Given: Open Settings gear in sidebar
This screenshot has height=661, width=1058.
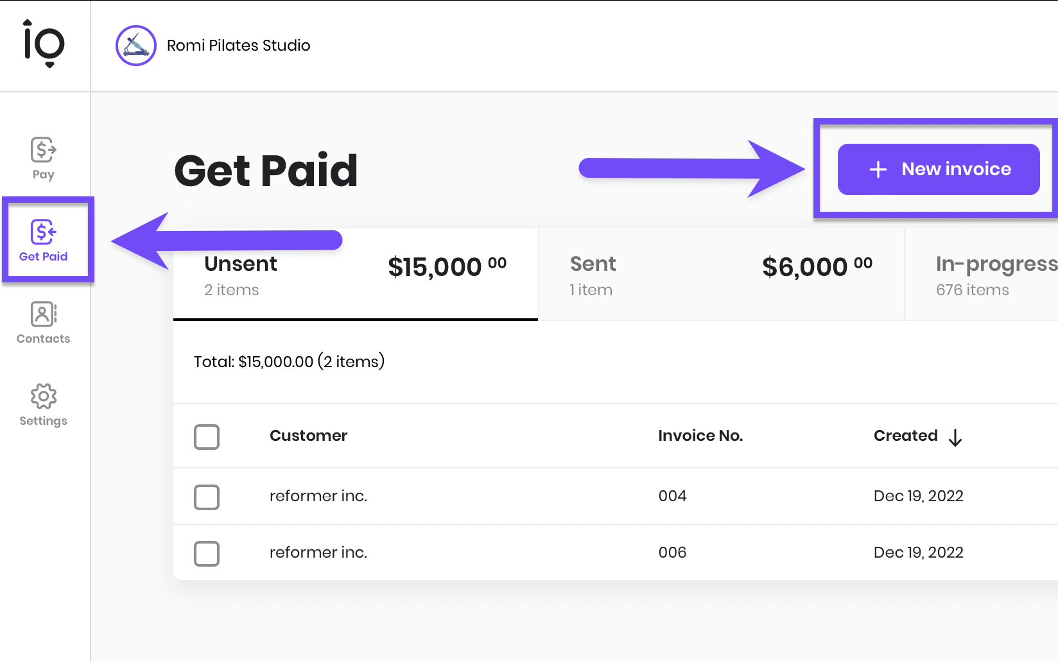Looking at the screenshot, I should [x=44, y=405].
